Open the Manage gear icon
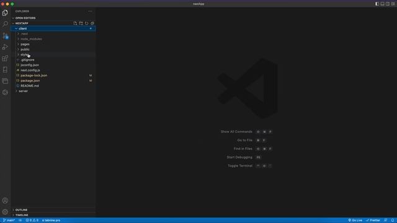397x223 pixels. coord(5,212)
